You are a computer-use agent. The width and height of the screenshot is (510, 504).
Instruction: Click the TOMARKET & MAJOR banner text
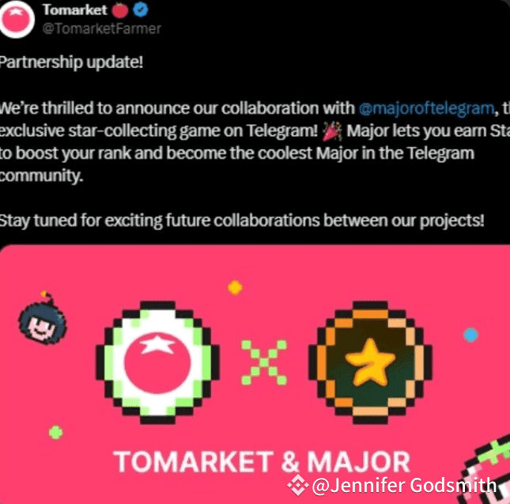[262, 461]
